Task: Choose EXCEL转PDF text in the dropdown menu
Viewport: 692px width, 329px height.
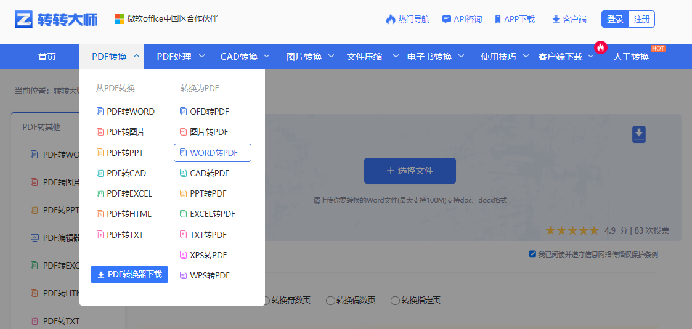Action: tap(213, 214)
